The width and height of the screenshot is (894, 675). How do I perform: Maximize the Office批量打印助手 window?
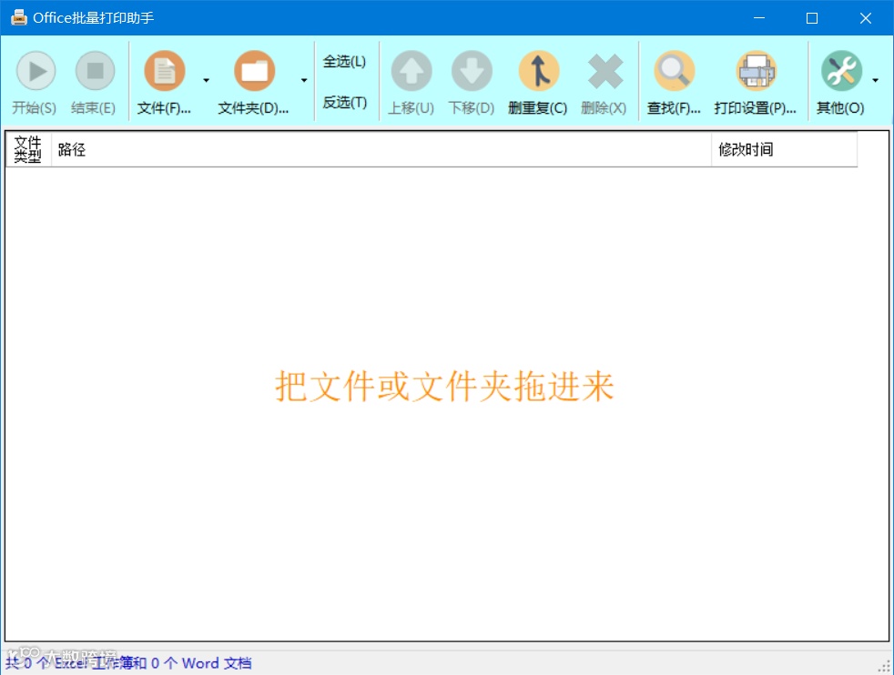click(x=812, y=17)
